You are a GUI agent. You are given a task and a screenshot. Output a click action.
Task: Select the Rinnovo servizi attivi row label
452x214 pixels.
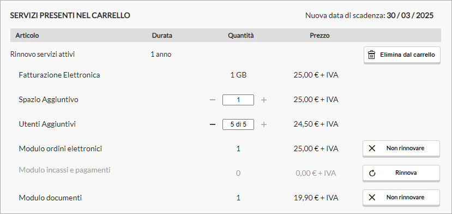43,54
